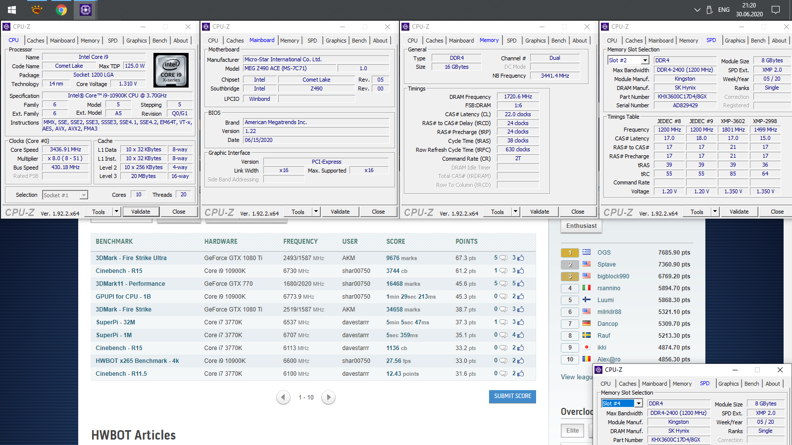Image resolution: width=792 pixels, height=445 pixels.
Task: Open the Splave user profile link
Action: point(606,265)
